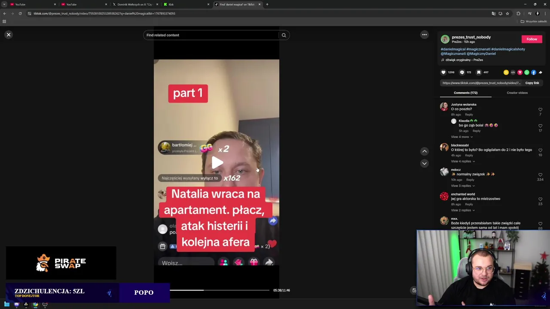Reload the page
This screenshot has width=550, height=309.
[x=20, y=13]
